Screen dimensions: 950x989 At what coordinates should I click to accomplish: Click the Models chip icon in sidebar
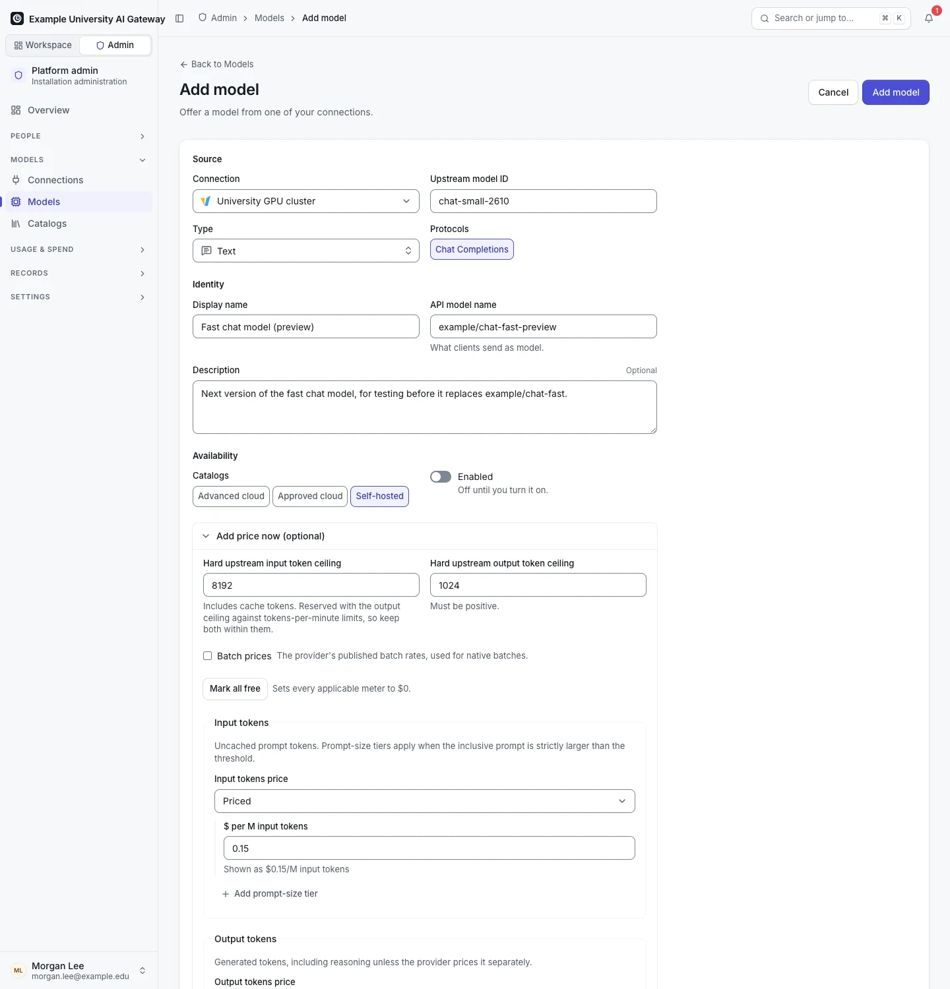[x=16, y=202]
